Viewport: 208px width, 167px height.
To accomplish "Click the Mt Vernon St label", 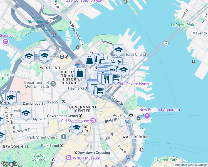I will (x=22, y=131).
